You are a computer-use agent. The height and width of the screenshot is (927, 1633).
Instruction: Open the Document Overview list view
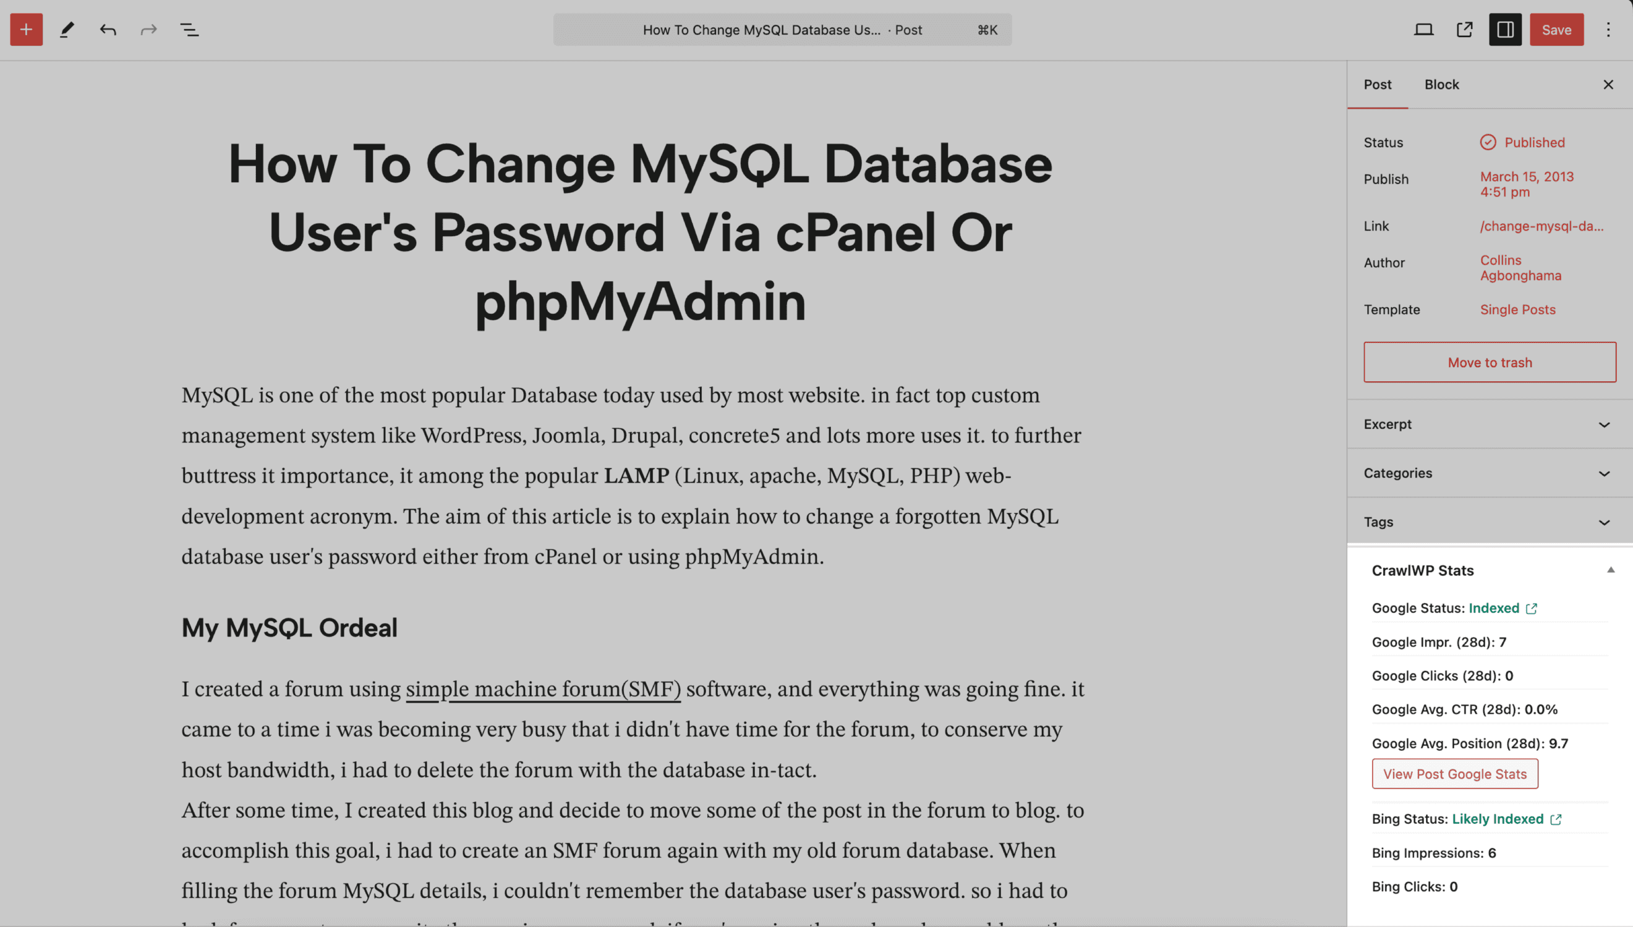tap(189, 29)
